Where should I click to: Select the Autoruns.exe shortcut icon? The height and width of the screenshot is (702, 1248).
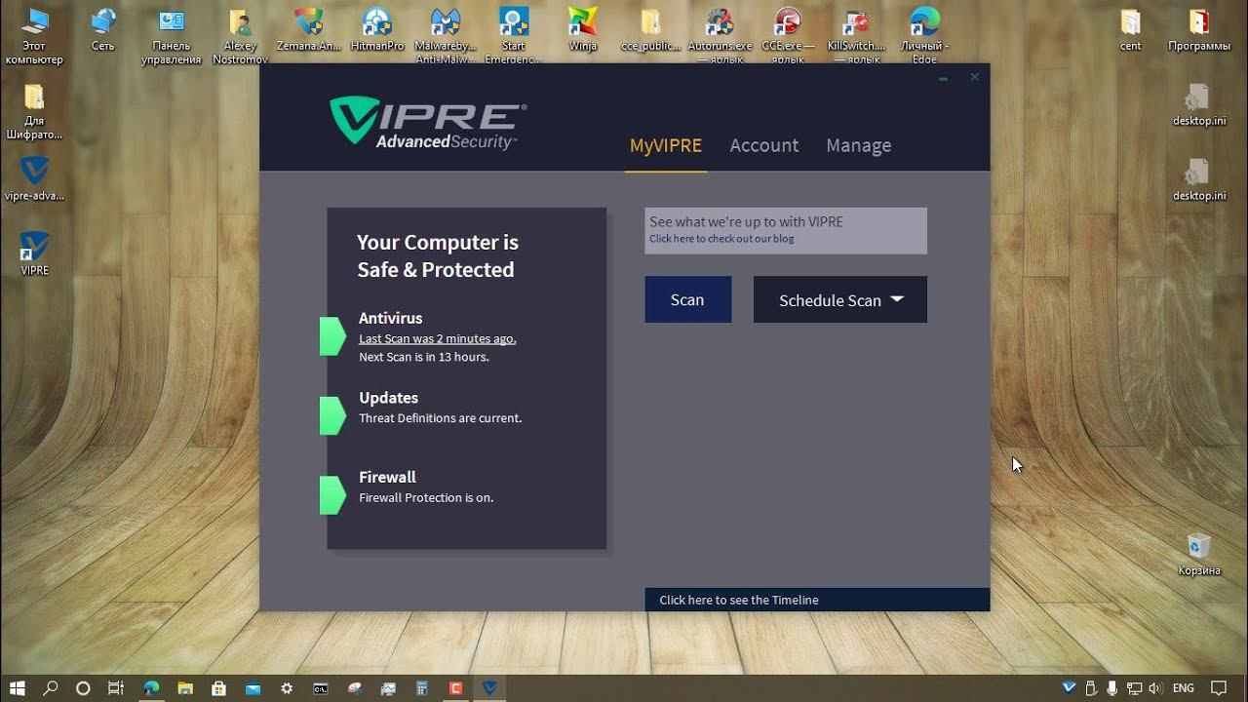tap(721, 36)
